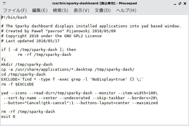Click the 'fi' line
The width and height of the screenshot is (189, 126).
[x=4, y=59]
